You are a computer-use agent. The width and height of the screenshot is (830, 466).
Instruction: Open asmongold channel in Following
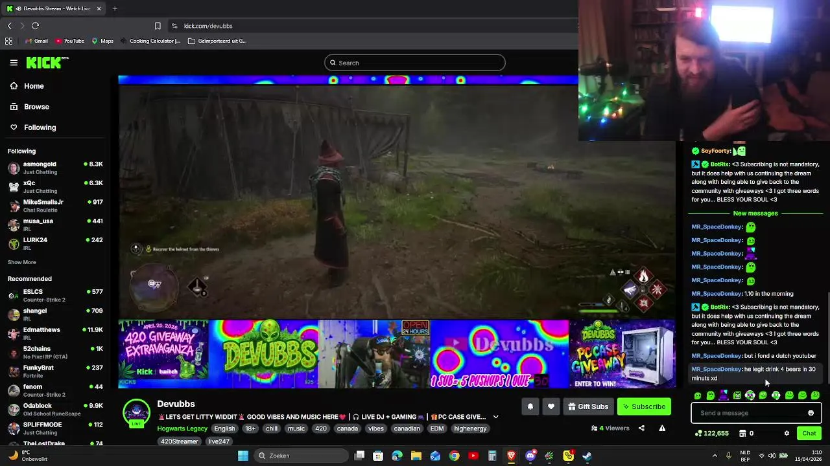point(55,168)
